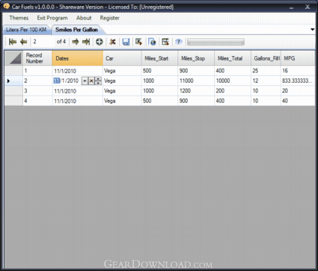318x271 pixels.
Task: Click MPG column header
Action: tap(298, 58)
